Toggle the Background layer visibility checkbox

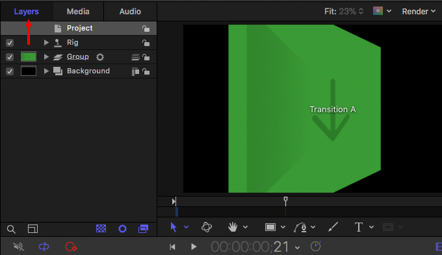[10, 71]
